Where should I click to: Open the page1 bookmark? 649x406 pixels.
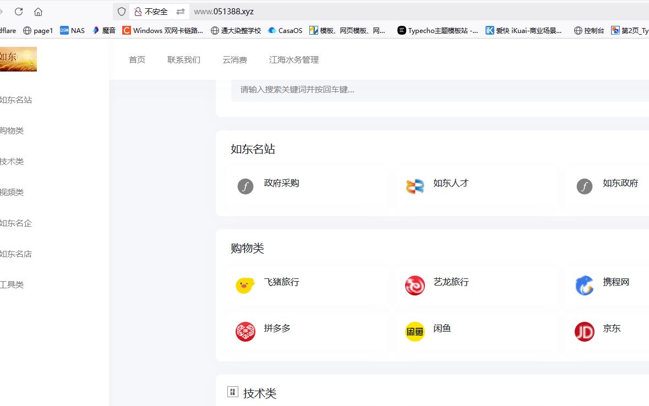tap(38, 31)
